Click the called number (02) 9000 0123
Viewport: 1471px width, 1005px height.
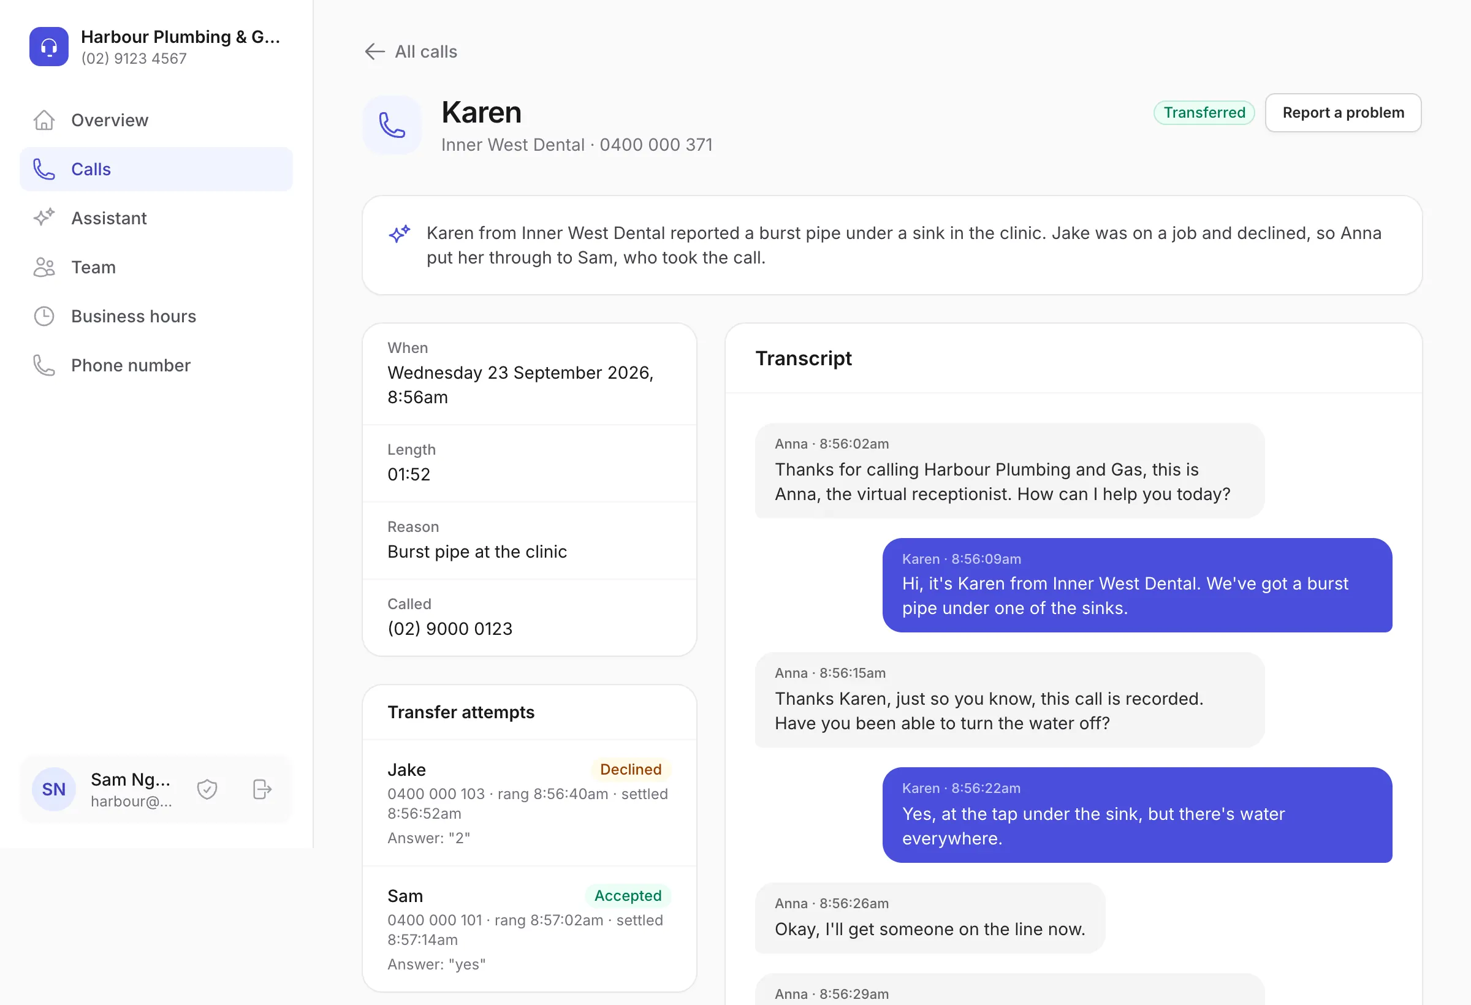pyautogui.click(x=450, y=629)
